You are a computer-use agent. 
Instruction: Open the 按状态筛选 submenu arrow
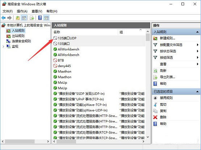click(197, 51)
